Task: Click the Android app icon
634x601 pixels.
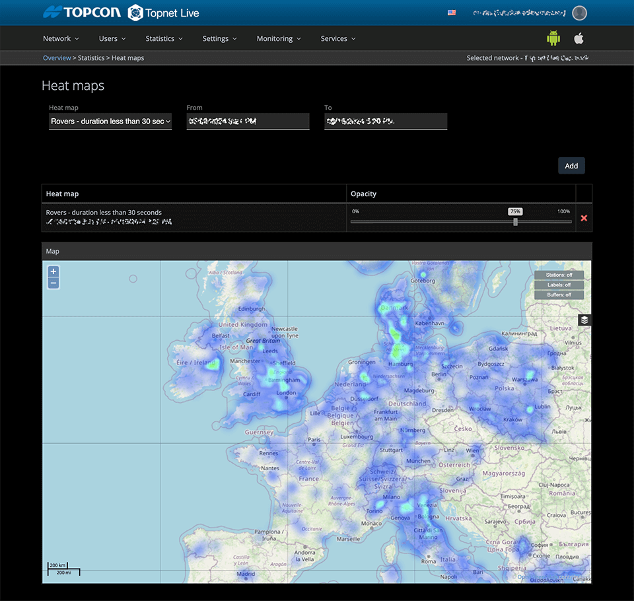Action: pos(553,38)
